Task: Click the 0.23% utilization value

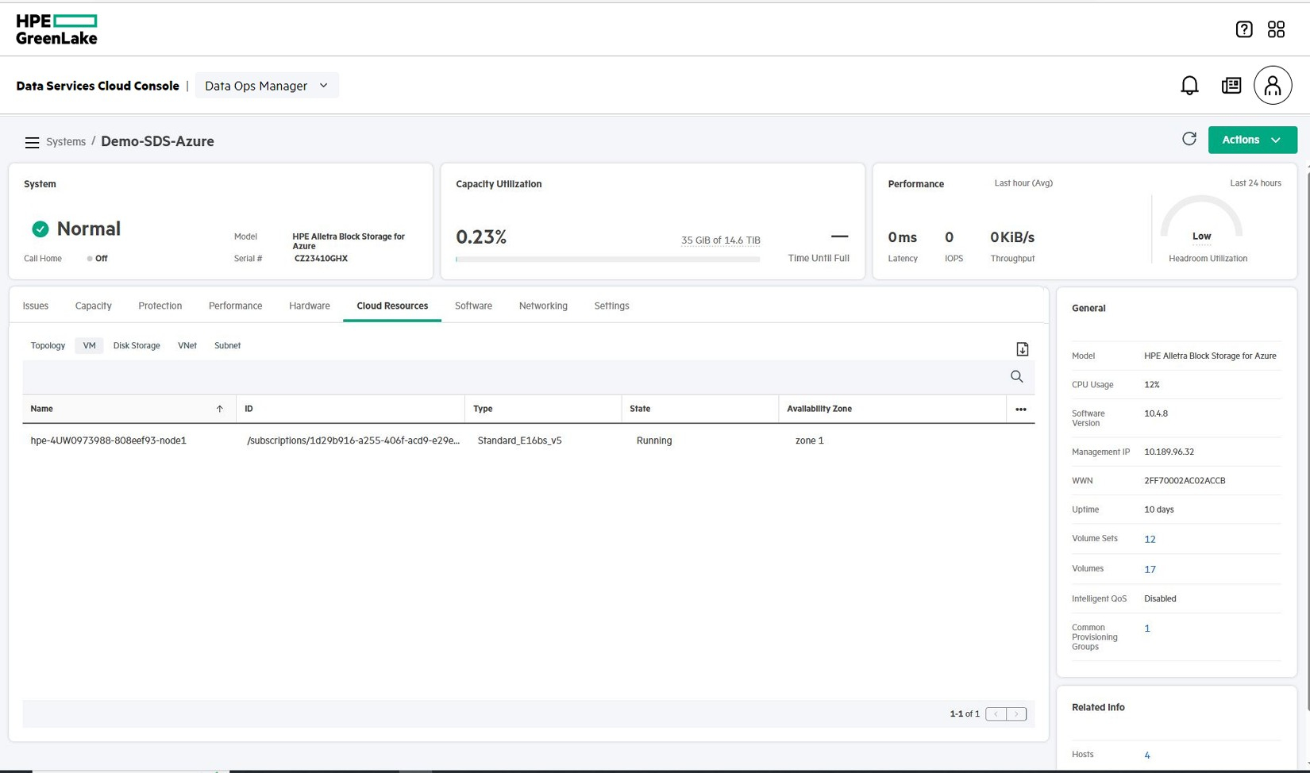Action: 481,237
